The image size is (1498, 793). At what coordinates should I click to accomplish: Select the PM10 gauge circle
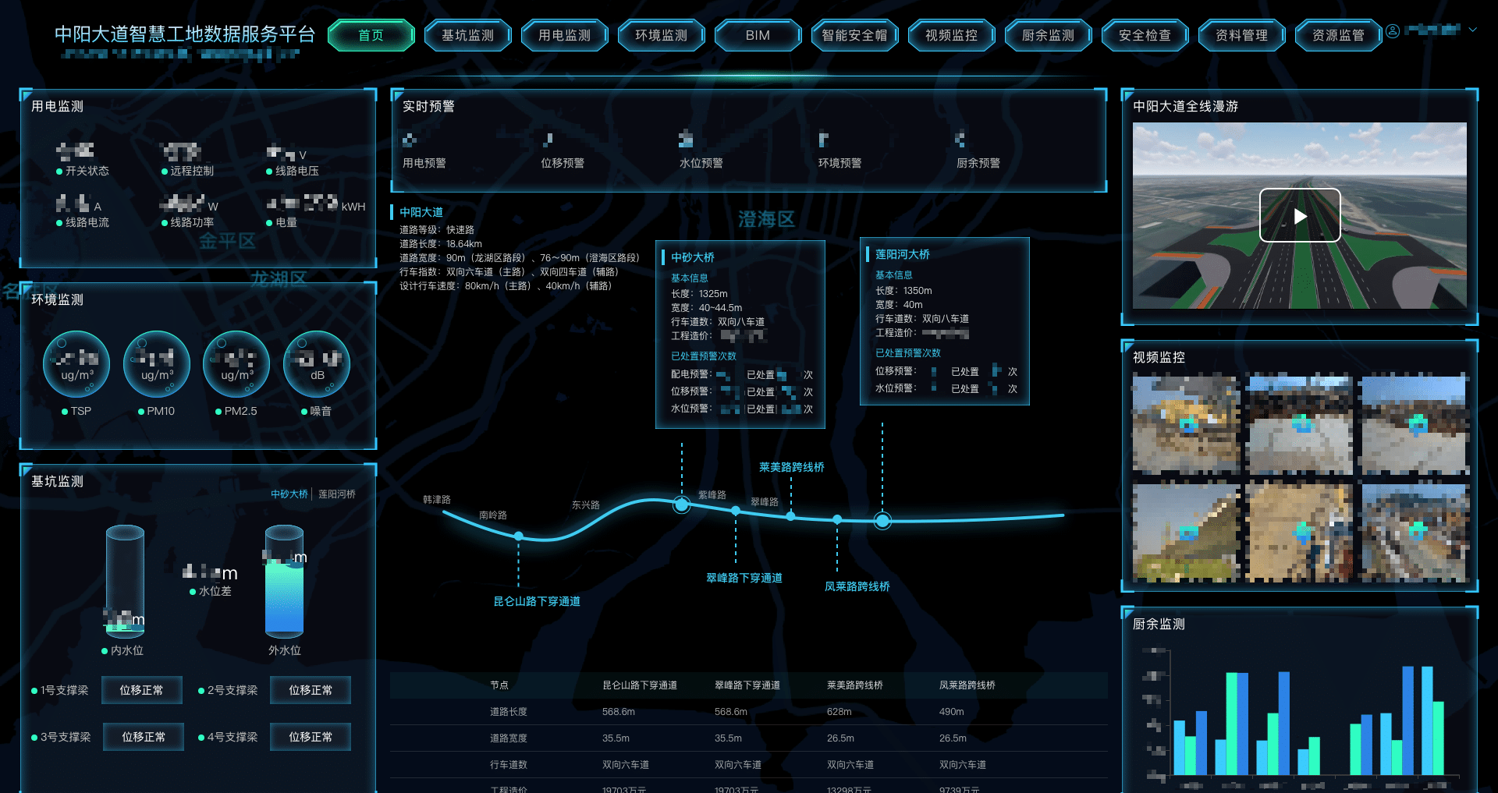(x=157, y=364)
